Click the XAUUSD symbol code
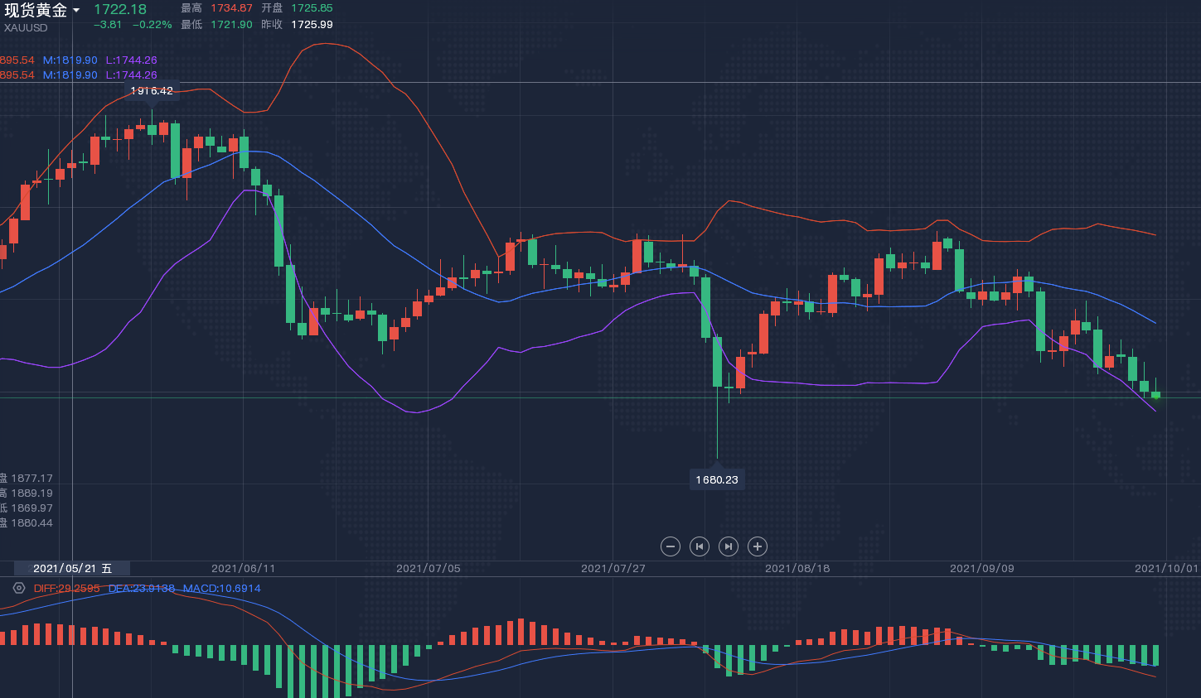 [x=26, y=28]
